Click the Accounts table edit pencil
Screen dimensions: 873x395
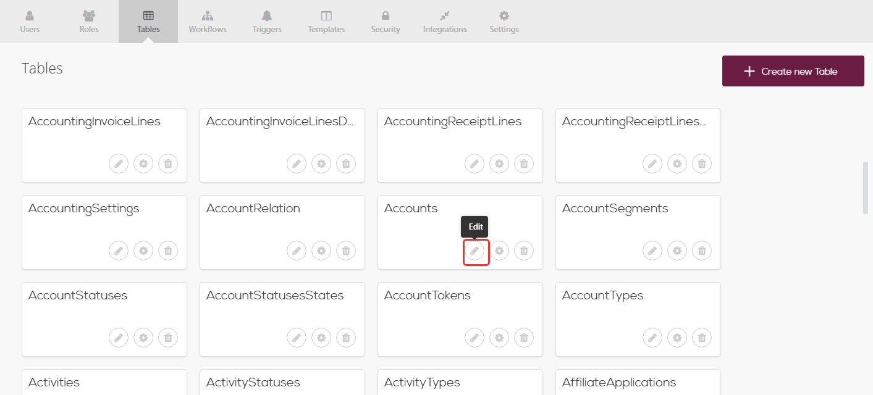(x=474, y=251)
